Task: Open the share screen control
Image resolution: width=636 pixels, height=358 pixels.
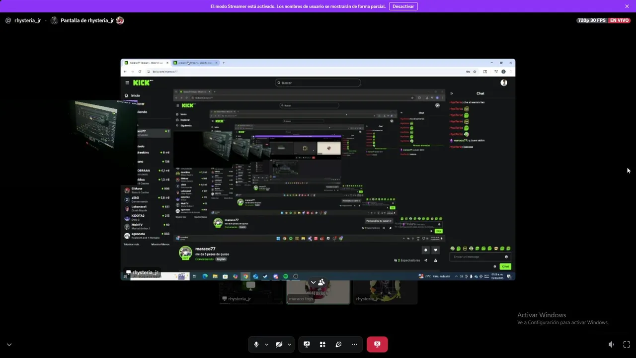Action: [307, 344]
